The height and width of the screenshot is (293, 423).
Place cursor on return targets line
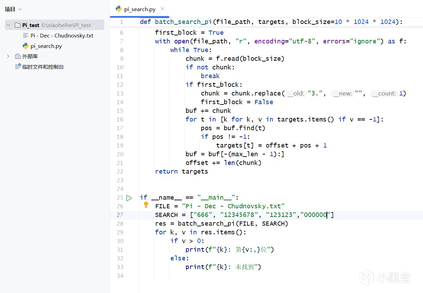(181, 171)
